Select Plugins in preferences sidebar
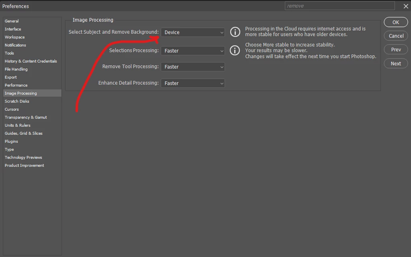This screenshot has width=411, height=257. pos(32,141)
